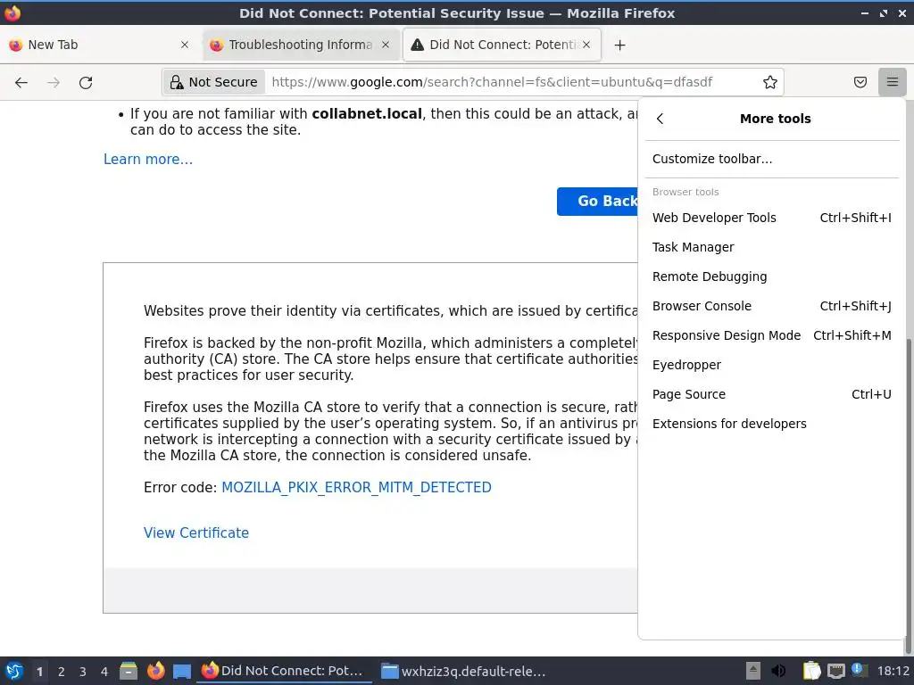This screenshot has width=914, height=685.
Task: Open the taskbar start menu icon
Action: (14, 671)
